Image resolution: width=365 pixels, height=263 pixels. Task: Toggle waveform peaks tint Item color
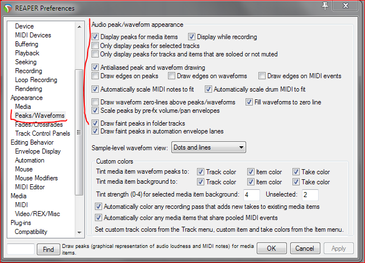pos(251,172)
